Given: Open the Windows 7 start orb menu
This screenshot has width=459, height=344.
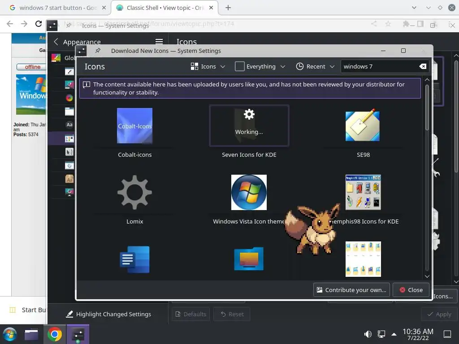Looking at the screenshot, I should [x=10, y=334].
